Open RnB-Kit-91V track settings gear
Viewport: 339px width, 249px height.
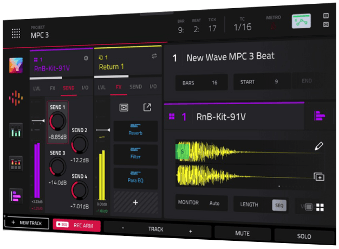click(86, 58)
